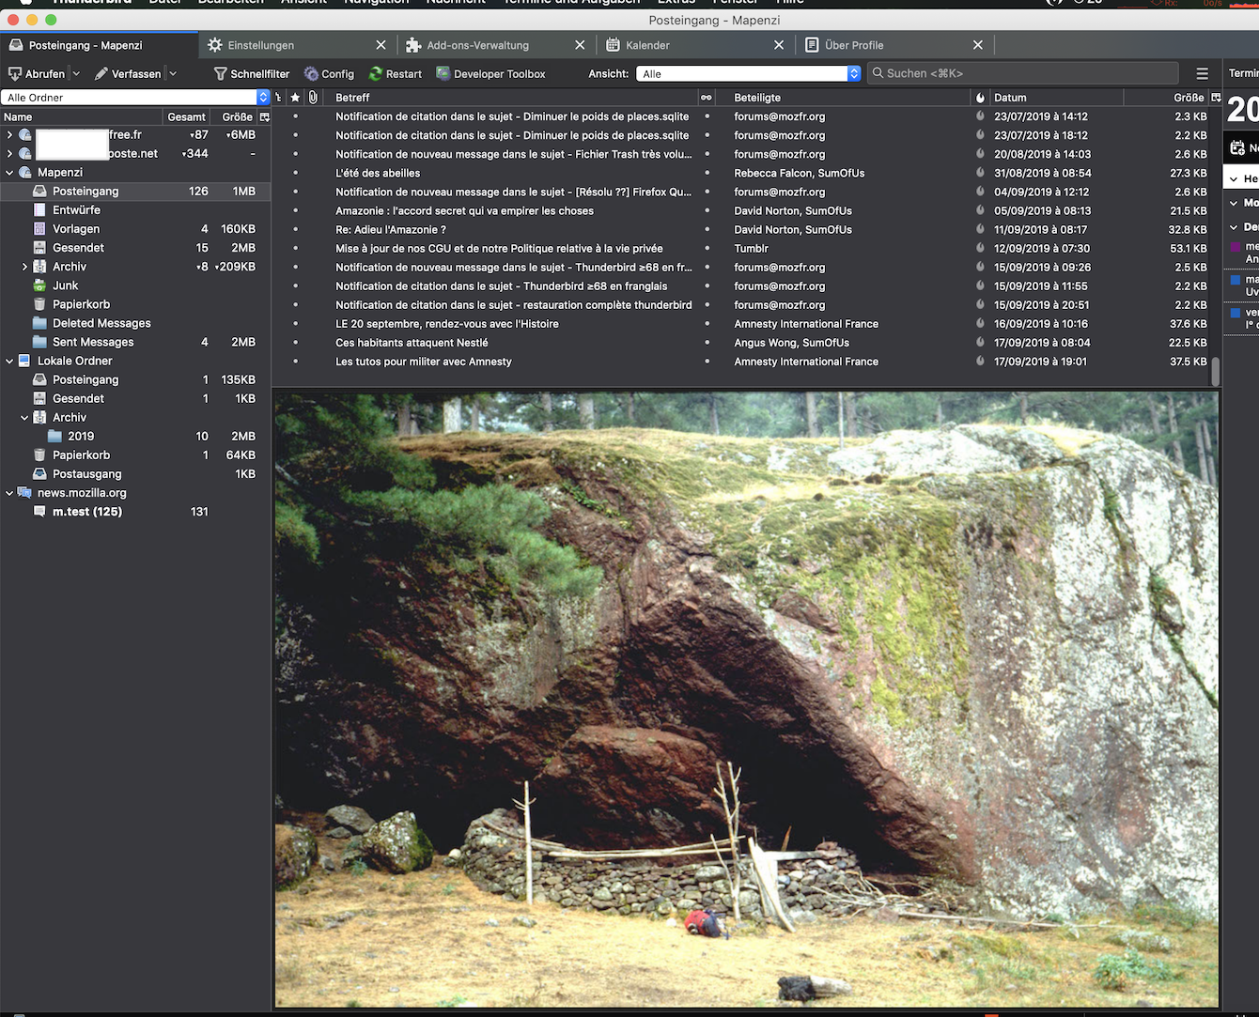Open the Ansicht 'Alle' dropdown
Viewport: 1259px width, 1017px height.
[748, 73]
